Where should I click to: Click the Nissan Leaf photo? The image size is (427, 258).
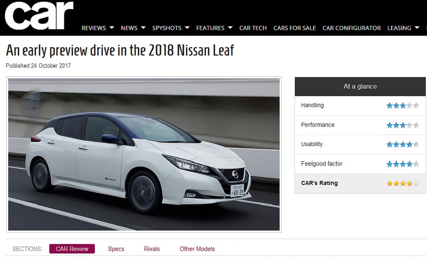pyautogui.click(x=144, y=155)
